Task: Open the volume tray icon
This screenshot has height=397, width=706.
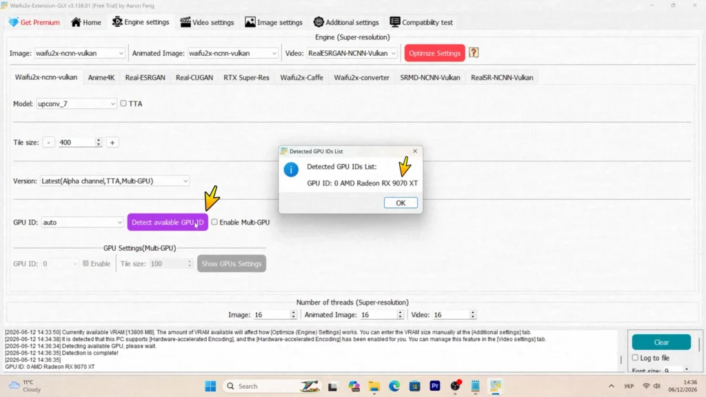Action: (657, 386)
